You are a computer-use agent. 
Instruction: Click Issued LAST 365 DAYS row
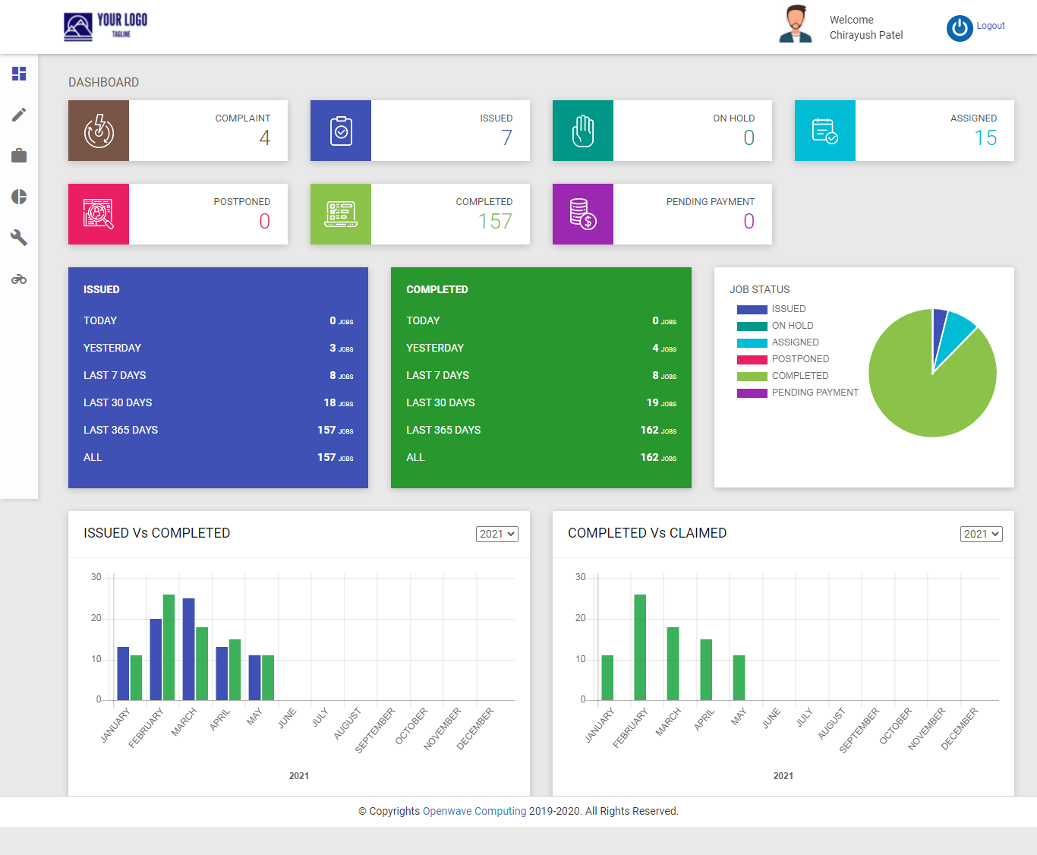[219, 430]
